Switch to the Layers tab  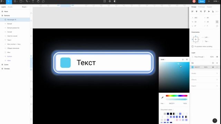tap(3, 7)
